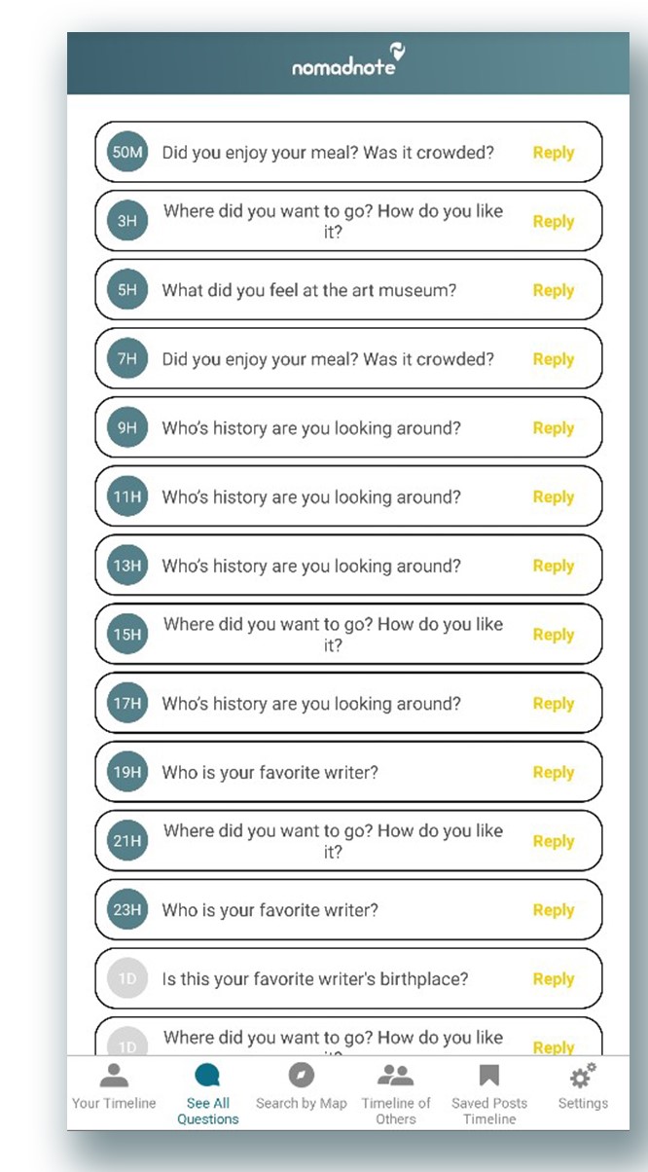
Task: Reply to the 19H favorite writer question
Action: point(553,772)
